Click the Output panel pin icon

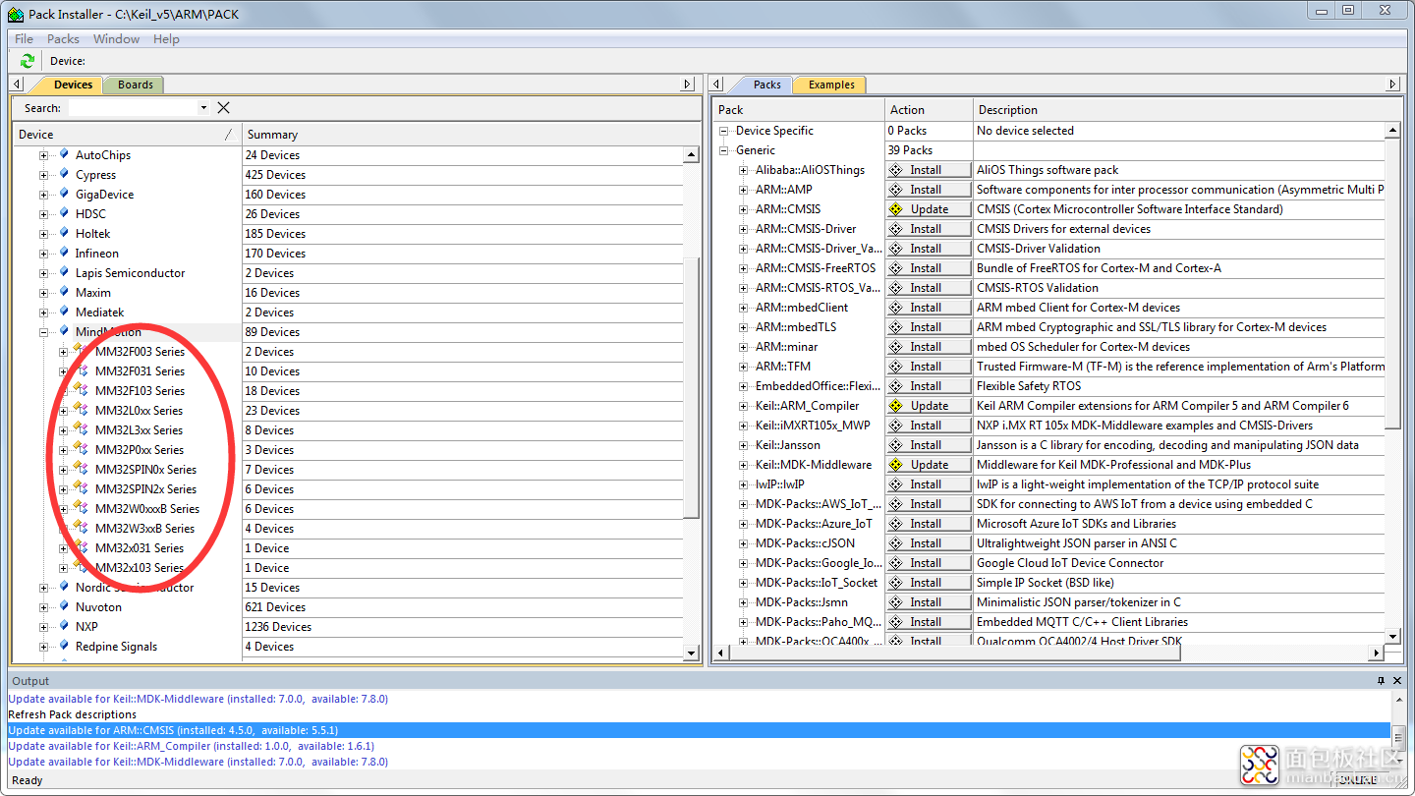[1381, 680]
